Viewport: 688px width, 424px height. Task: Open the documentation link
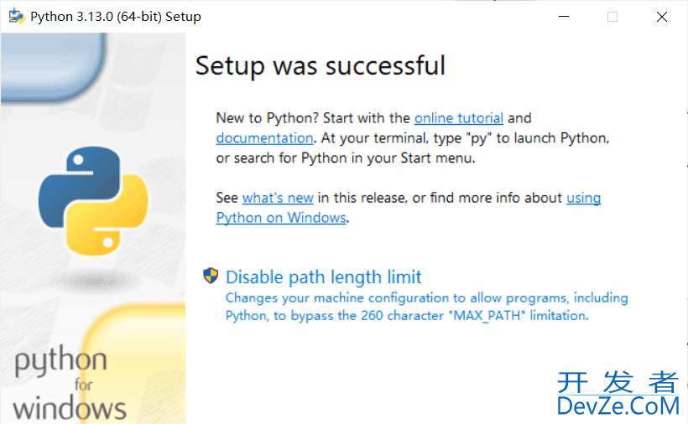point(264,138)
